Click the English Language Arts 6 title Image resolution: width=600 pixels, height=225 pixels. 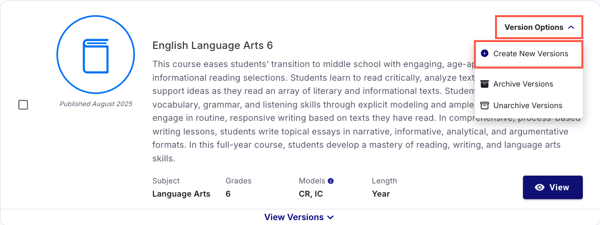212,45
